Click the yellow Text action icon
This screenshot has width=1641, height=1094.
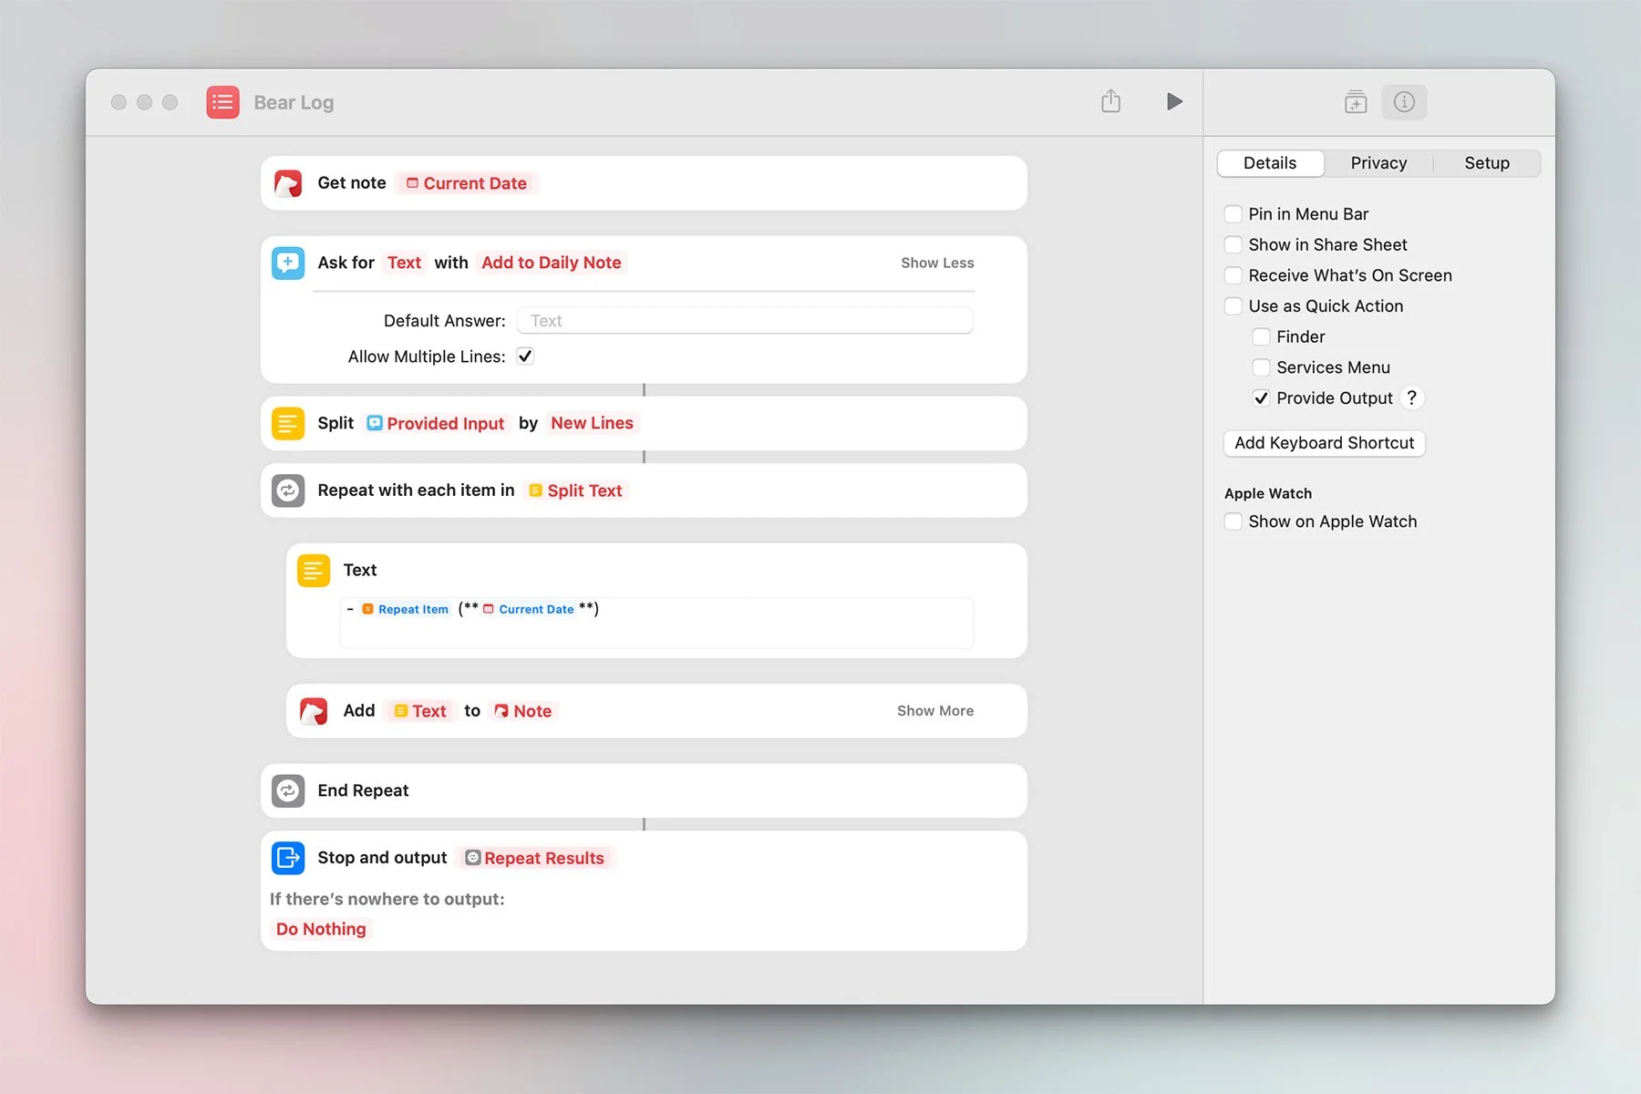tap(314, 571)
